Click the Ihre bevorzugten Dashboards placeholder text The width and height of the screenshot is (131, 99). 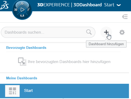pyautogui.click(x=69, y=62)
